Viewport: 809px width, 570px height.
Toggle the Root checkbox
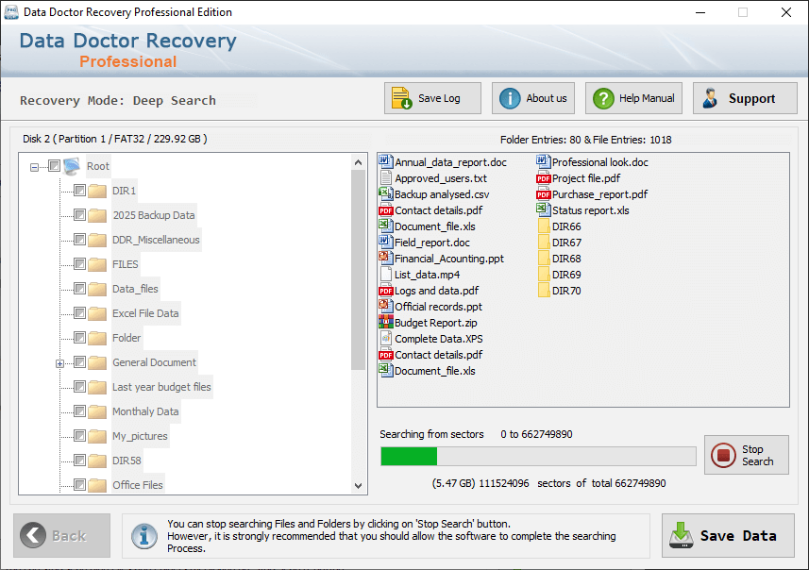[x=54, y=165]
